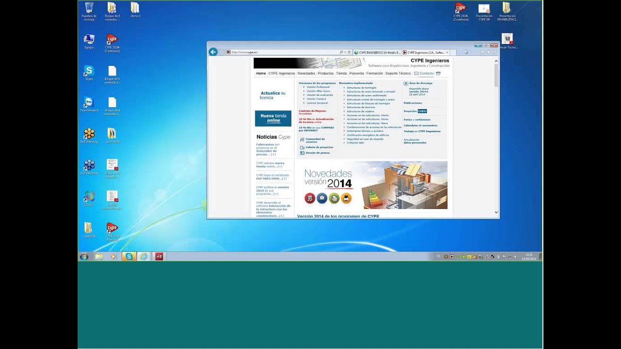This screenshot has height=349, width=621.
Task: Click the Novedades versión 2014 banner
Action: click(372, 185)
